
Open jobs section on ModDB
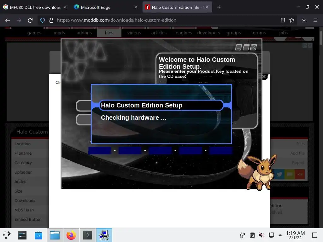pyautogui.click(x=284, y=33)
